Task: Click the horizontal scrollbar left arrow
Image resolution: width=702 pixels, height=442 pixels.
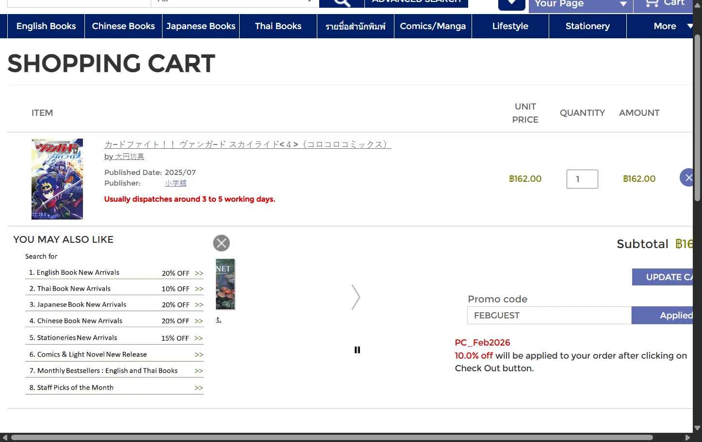Action: (x=4, y=438)
